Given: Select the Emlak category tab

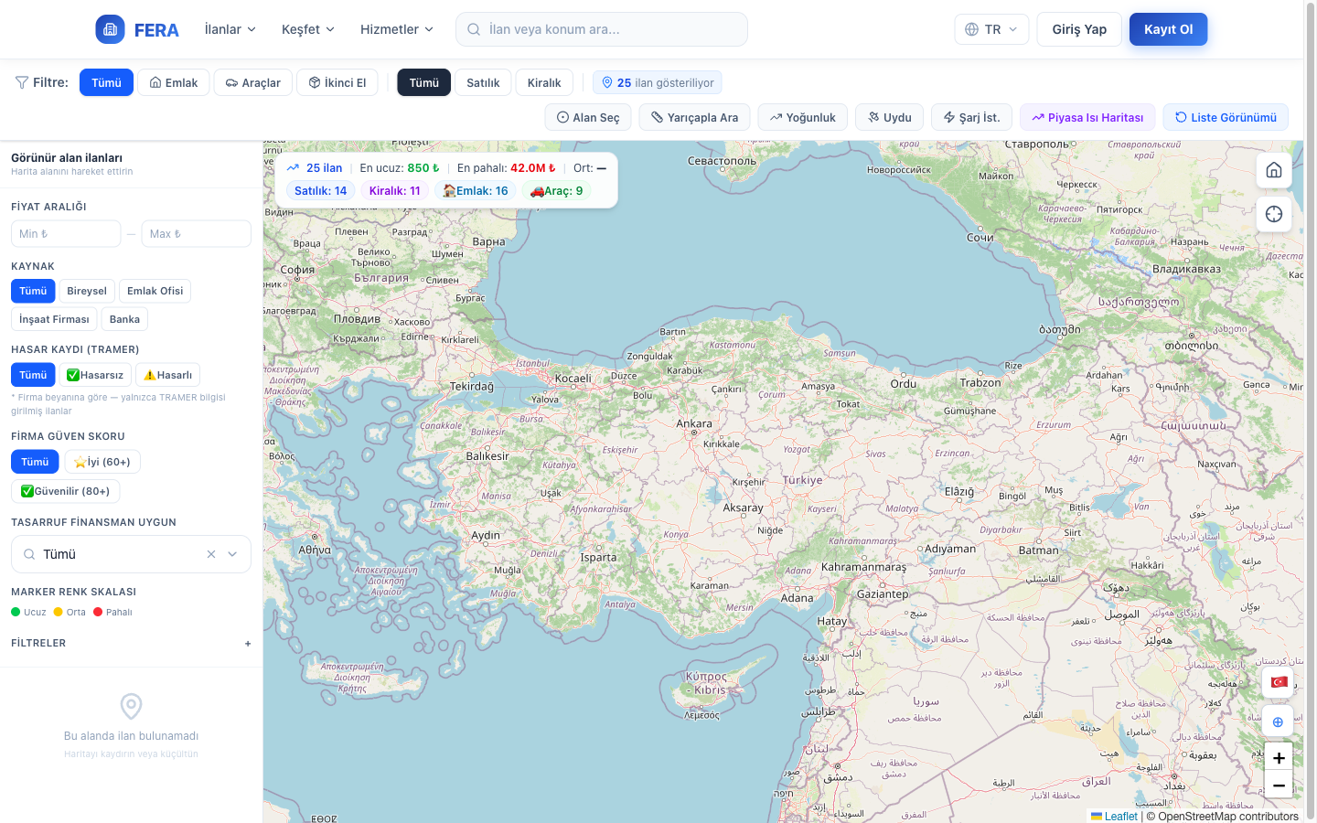Looking at the screenshot, I should coord(174,82).
